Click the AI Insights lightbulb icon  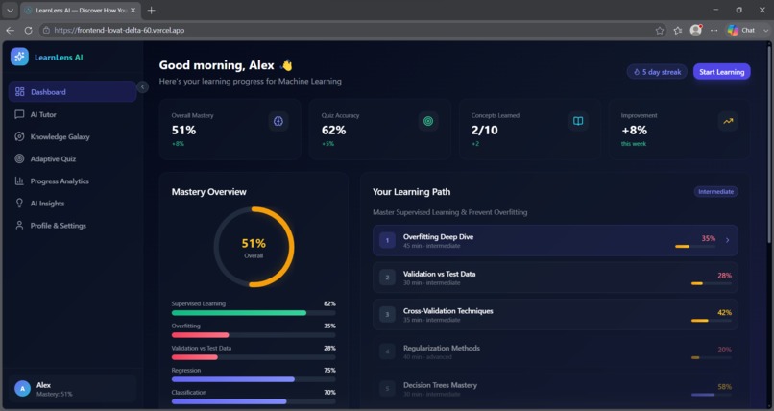pyautogui.click(x=19, y=204)
